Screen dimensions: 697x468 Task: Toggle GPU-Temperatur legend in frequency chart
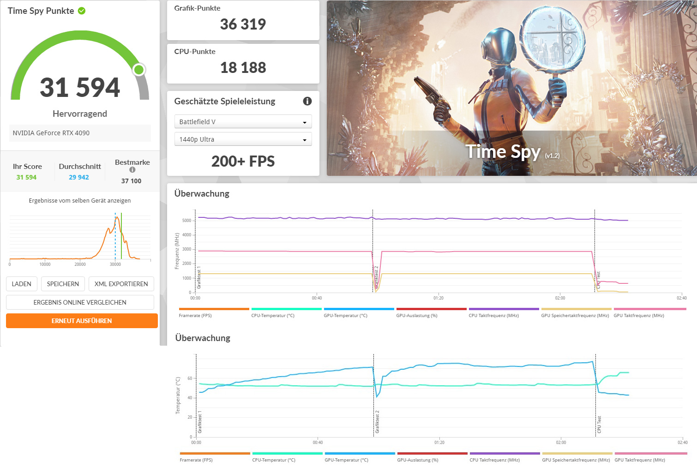pos(359,312)
